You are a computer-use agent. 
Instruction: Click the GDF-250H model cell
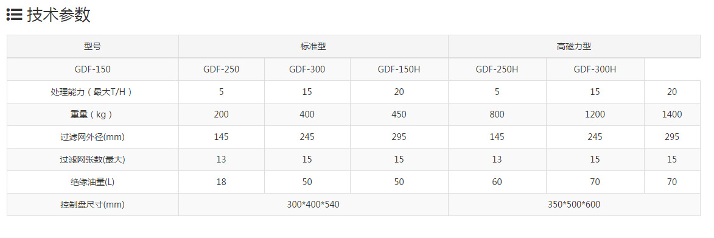coord(497,69)
